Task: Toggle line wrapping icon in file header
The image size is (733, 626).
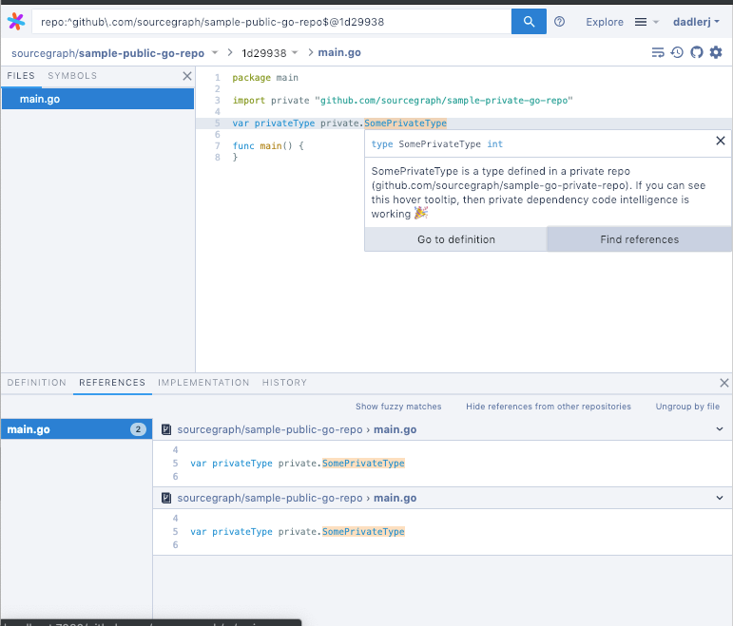Action: click(658, 52)
